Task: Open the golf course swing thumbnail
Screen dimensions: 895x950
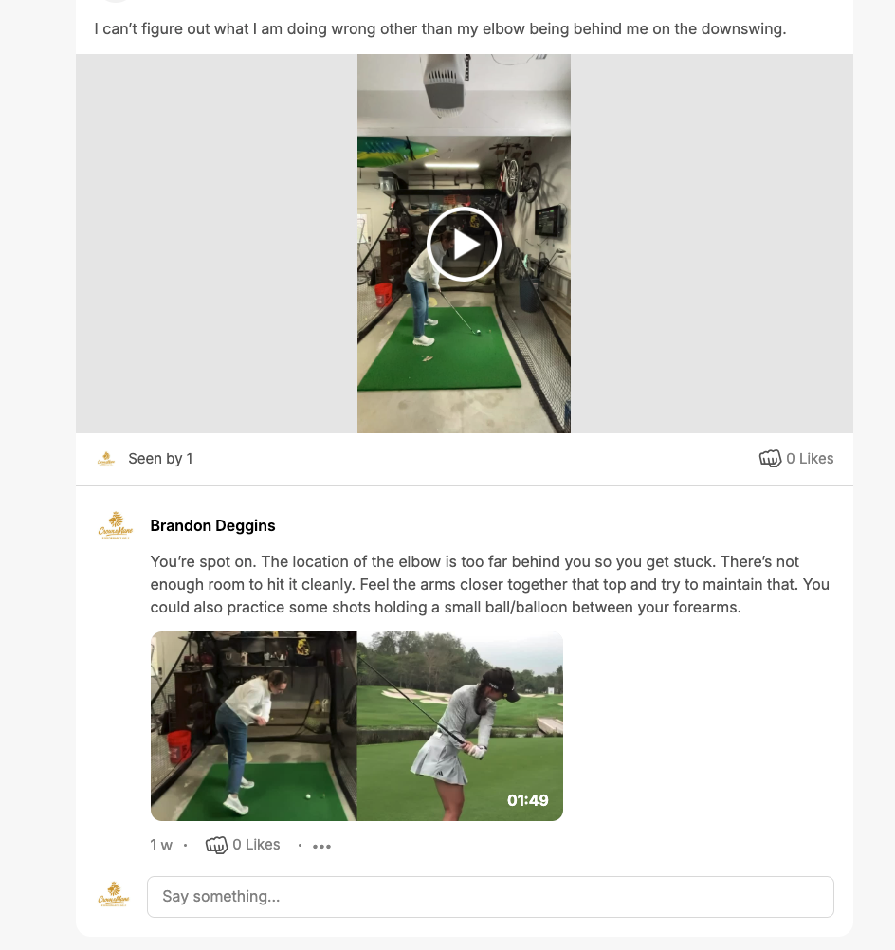Action: [460, 726]
